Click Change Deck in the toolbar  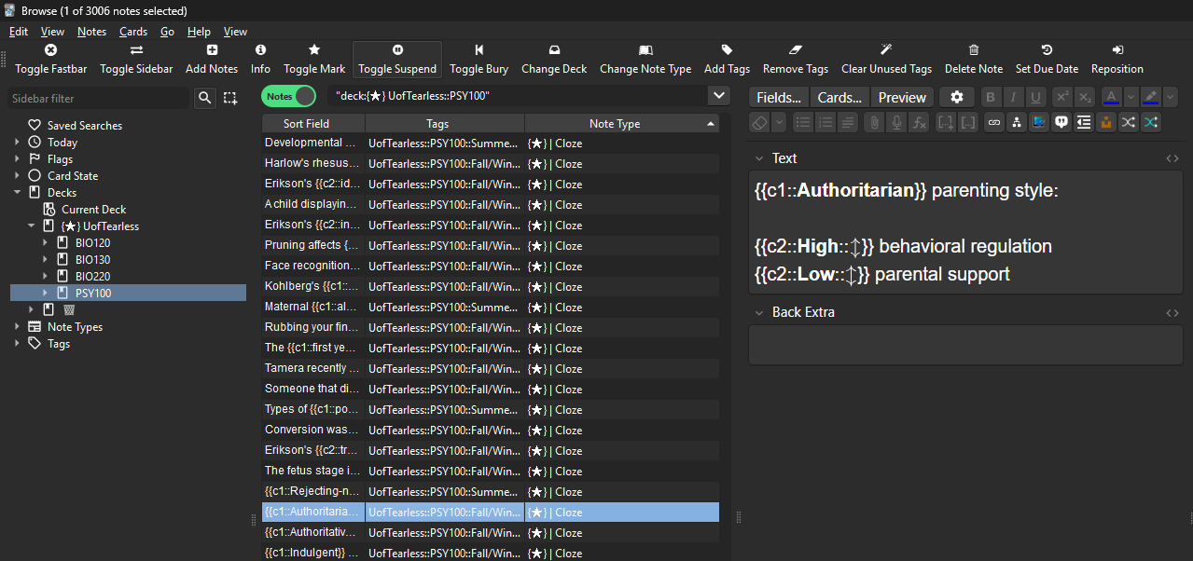pos(554,59)
